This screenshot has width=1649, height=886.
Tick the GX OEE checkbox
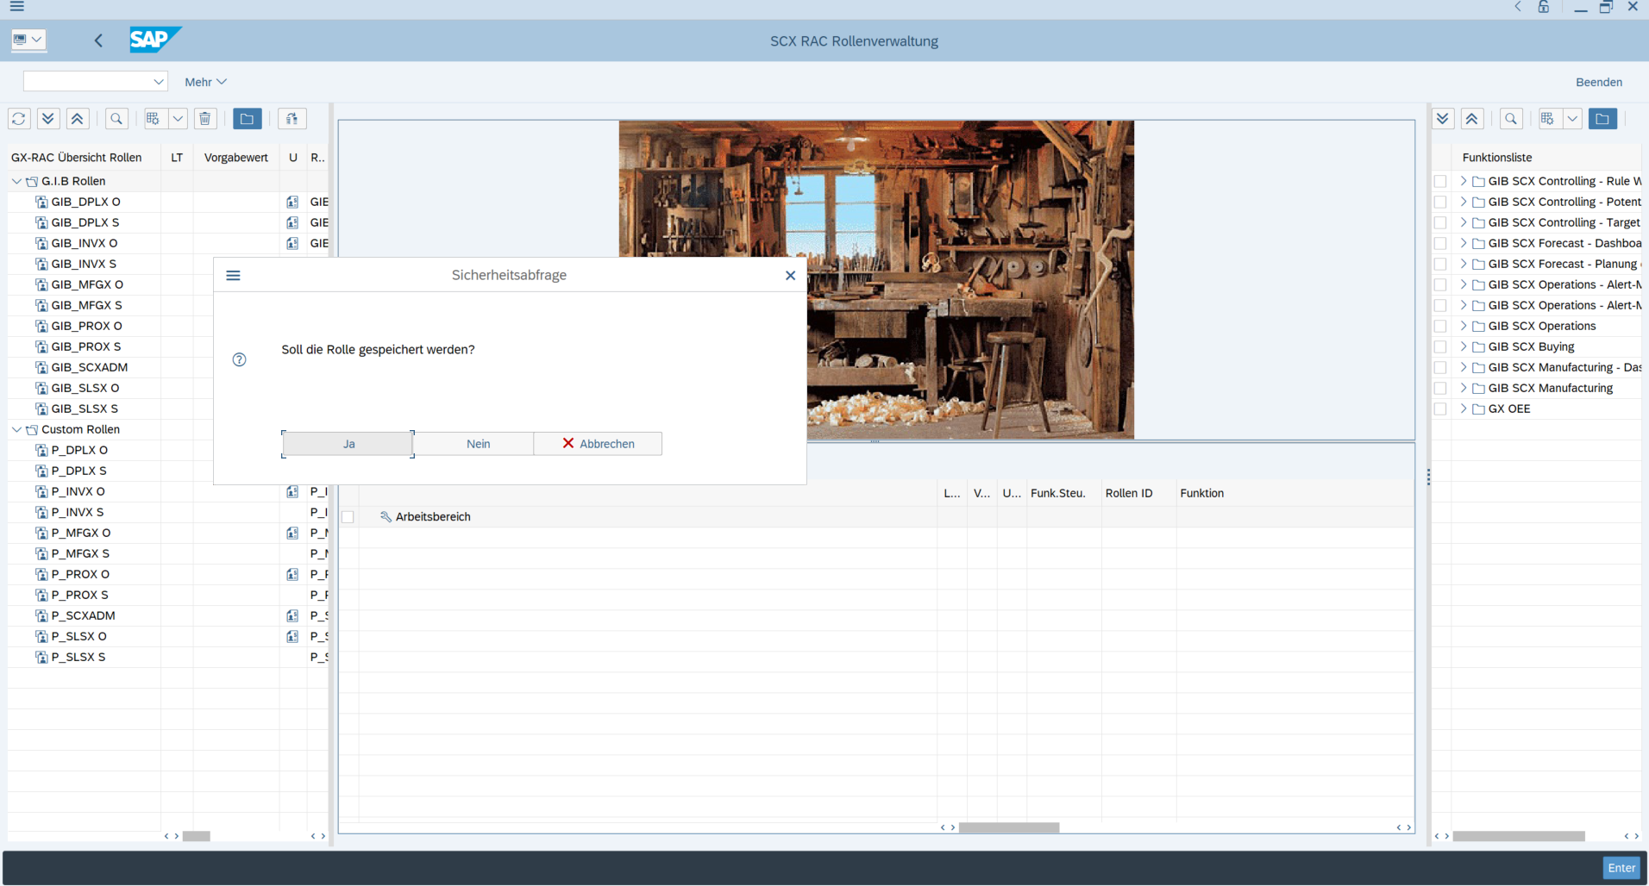point(1439,409)
